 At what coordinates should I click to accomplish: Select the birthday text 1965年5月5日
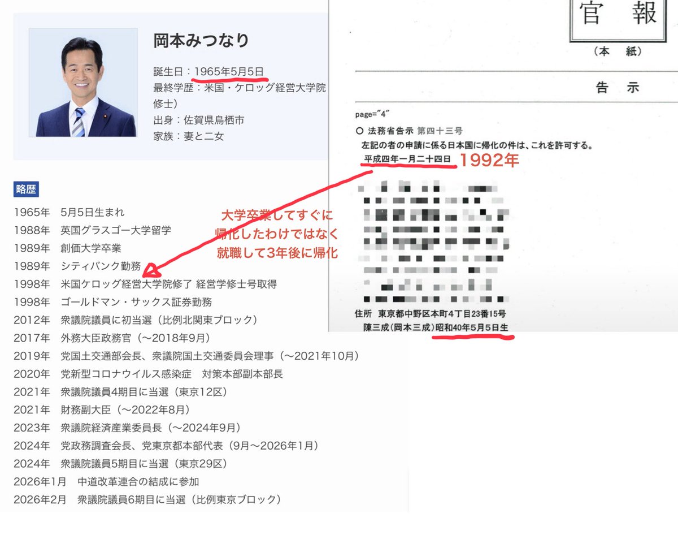(229, 72)
